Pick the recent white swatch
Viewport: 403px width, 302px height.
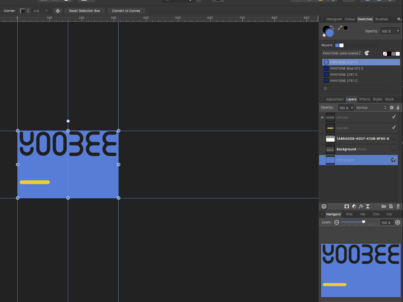pyautogui.click(x=342, y=45)
